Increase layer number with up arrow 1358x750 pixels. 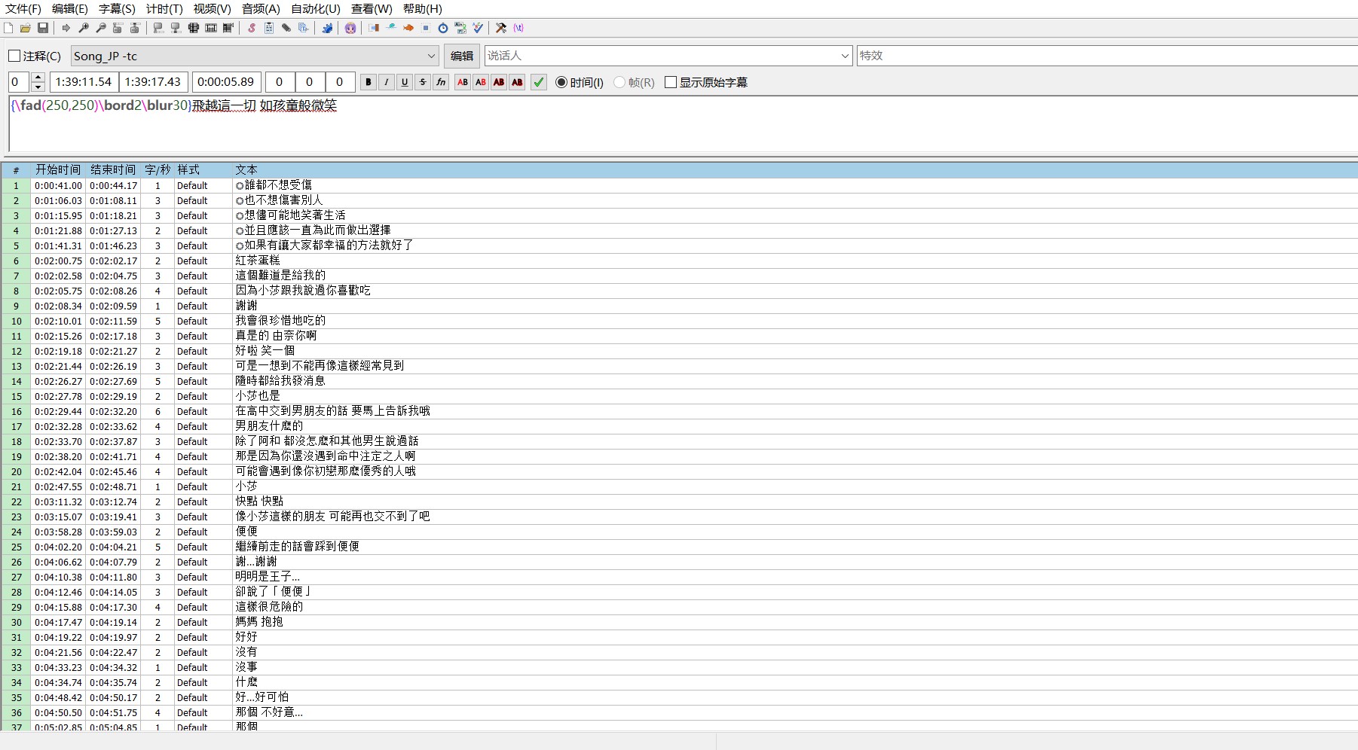pyautogui.click(x=38, y=78)
